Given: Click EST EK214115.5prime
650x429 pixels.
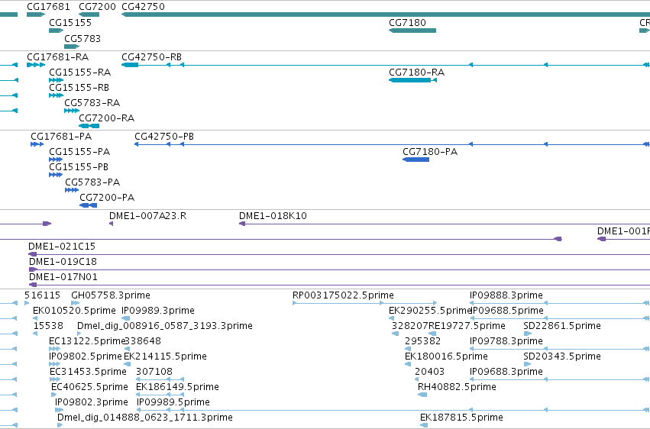Looking at the screenshot, I should [x=128, y=364].
